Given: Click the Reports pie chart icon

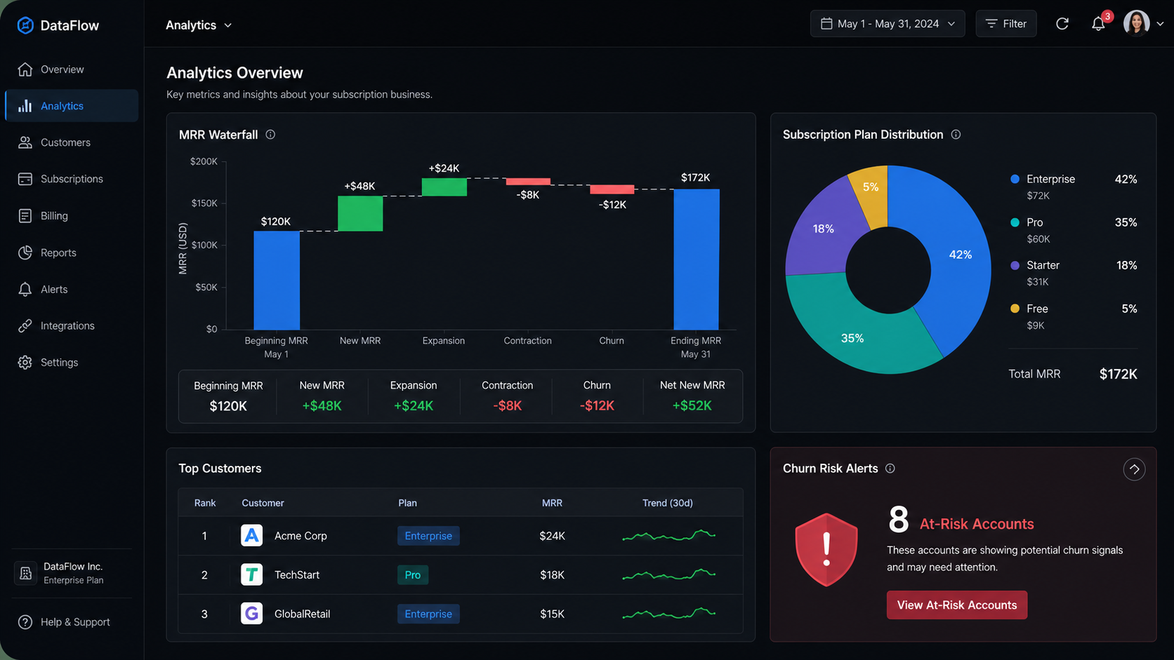Looking at the screenshot, I should 25,252.
